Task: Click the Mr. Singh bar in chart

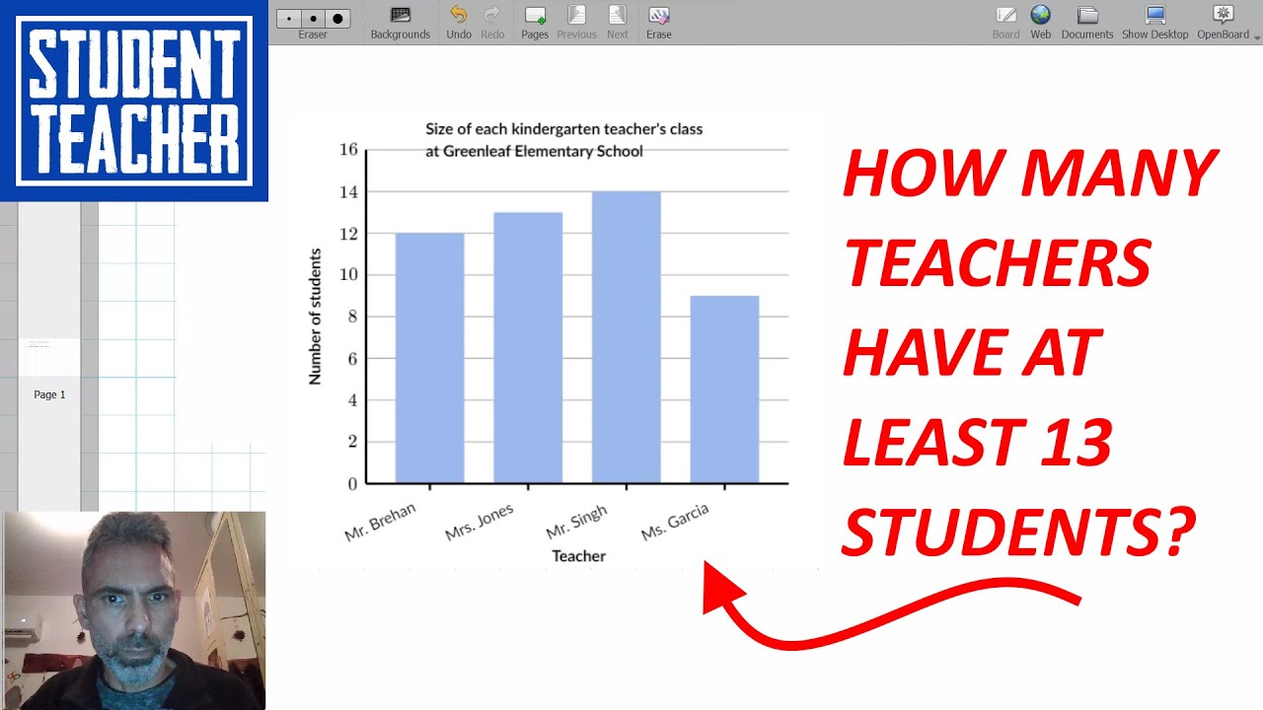Action: [627, 337]
